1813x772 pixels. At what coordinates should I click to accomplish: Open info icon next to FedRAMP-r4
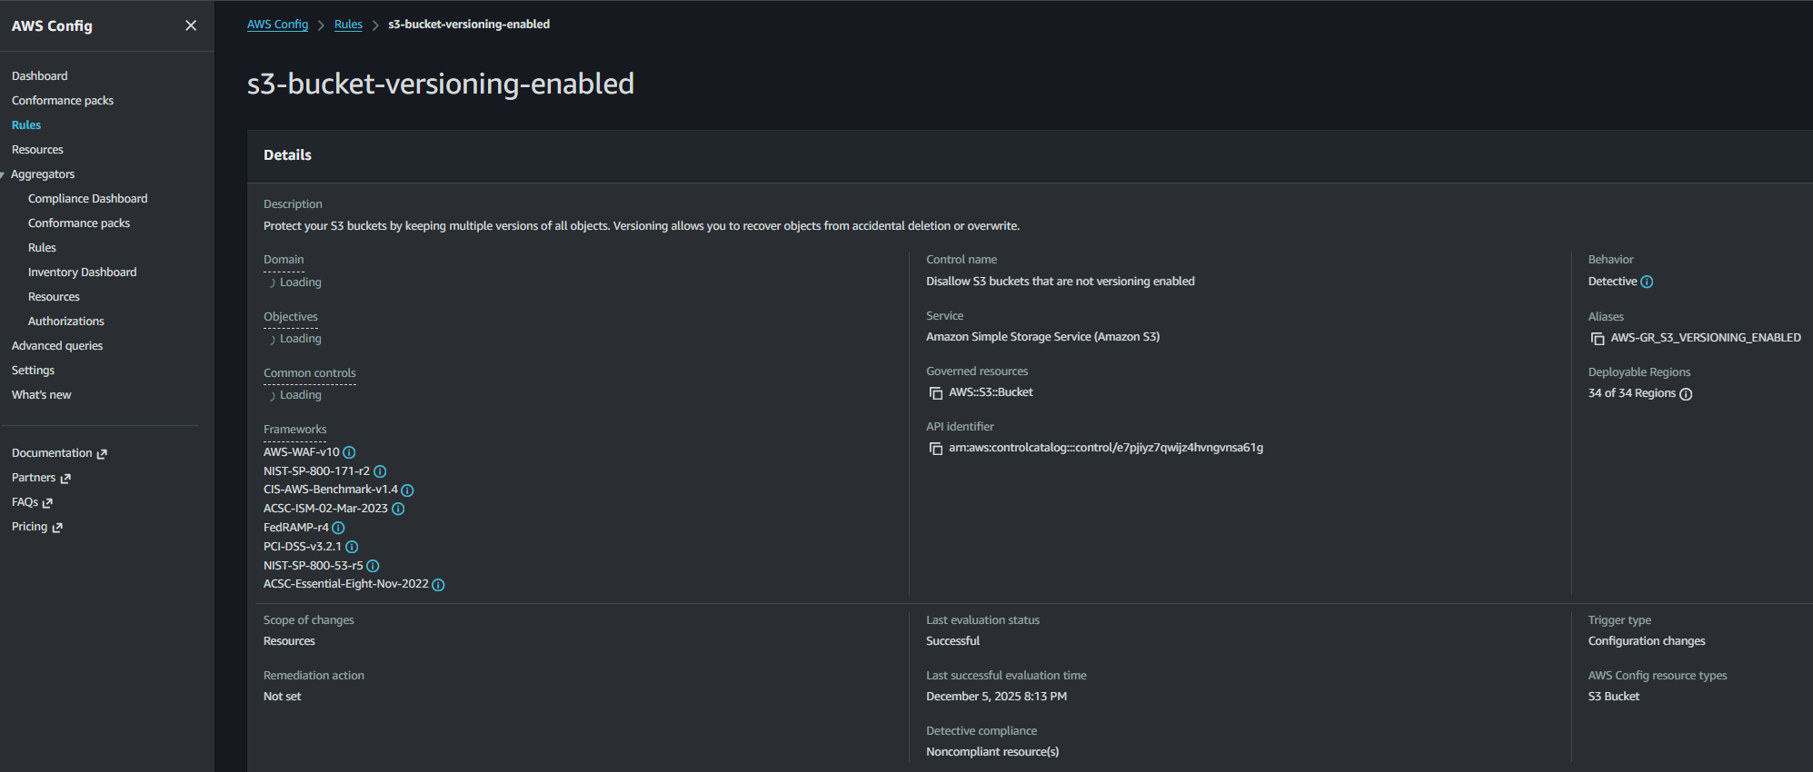[x=338, y=528]
